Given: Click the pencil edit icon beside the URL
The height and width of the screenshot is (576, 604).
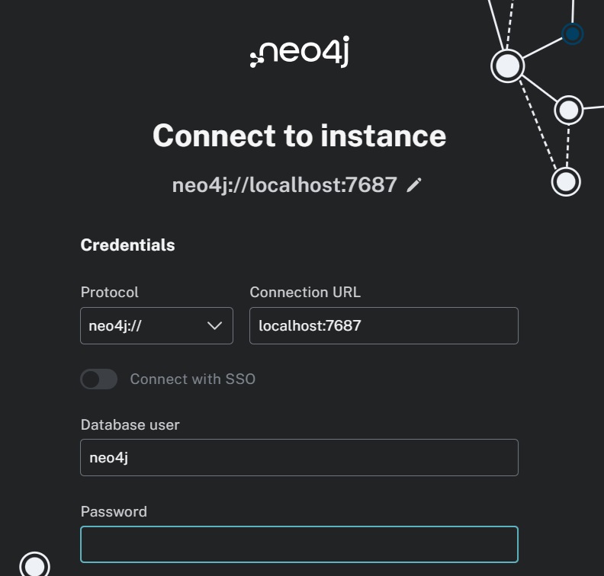Looking at the screenshot, I should [414, 185].
